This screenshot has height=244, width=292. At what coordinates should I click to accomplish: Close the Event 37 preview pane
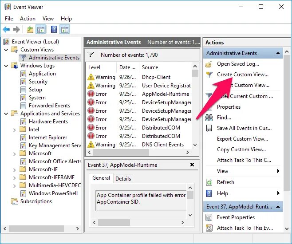click(192, 165)
